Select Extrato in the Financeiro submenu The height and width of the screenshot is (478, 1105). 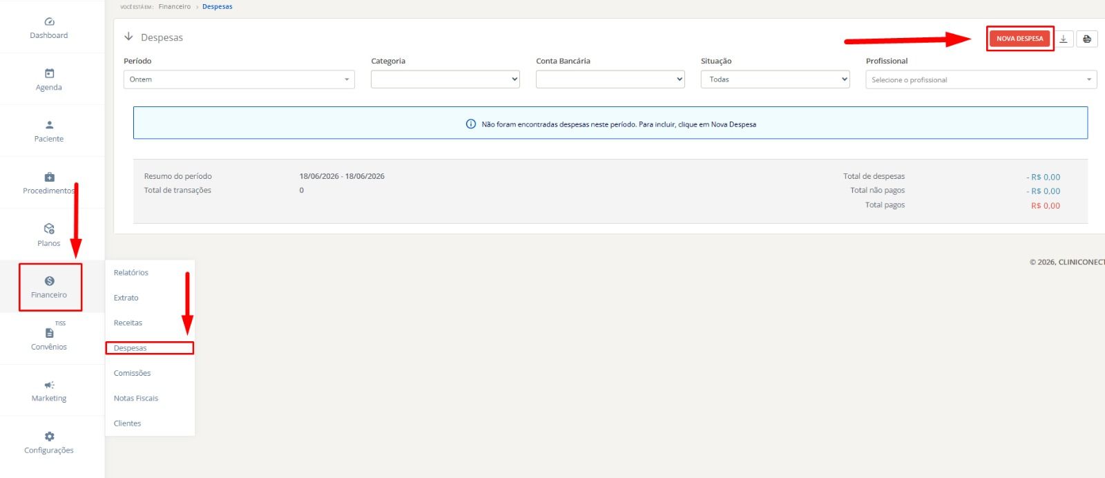click(126, 298)
